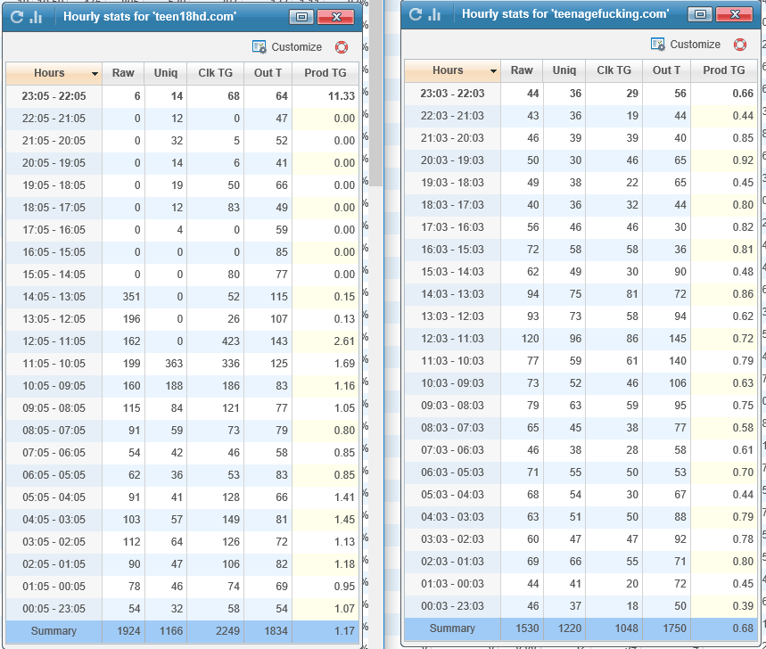Click Raw value 351

[131, 297]
